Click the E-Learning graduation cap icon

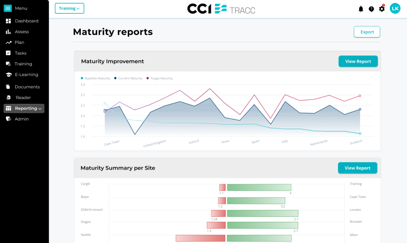pyautogui.click(x=9, y=75)
